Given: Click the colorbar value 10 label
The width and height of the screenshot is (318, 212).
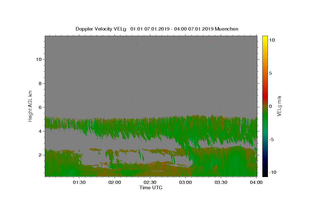Looking at the screenshot, I should [x=272, y=40].
